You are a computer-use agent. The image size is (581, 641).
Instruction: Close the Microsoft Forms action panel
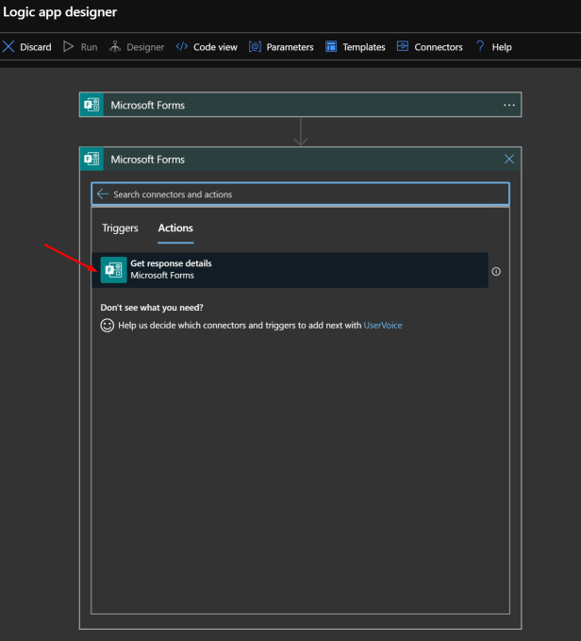(508, 159)
